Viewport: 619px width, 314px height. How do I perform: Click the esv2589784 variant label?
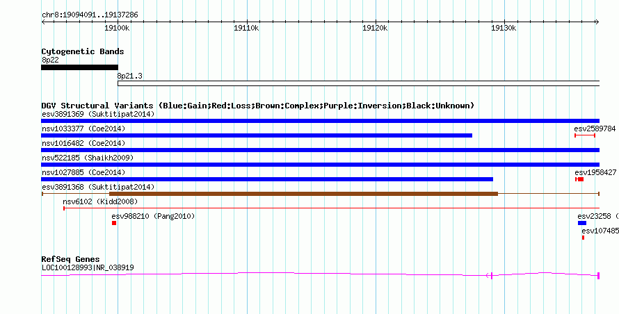595,129
